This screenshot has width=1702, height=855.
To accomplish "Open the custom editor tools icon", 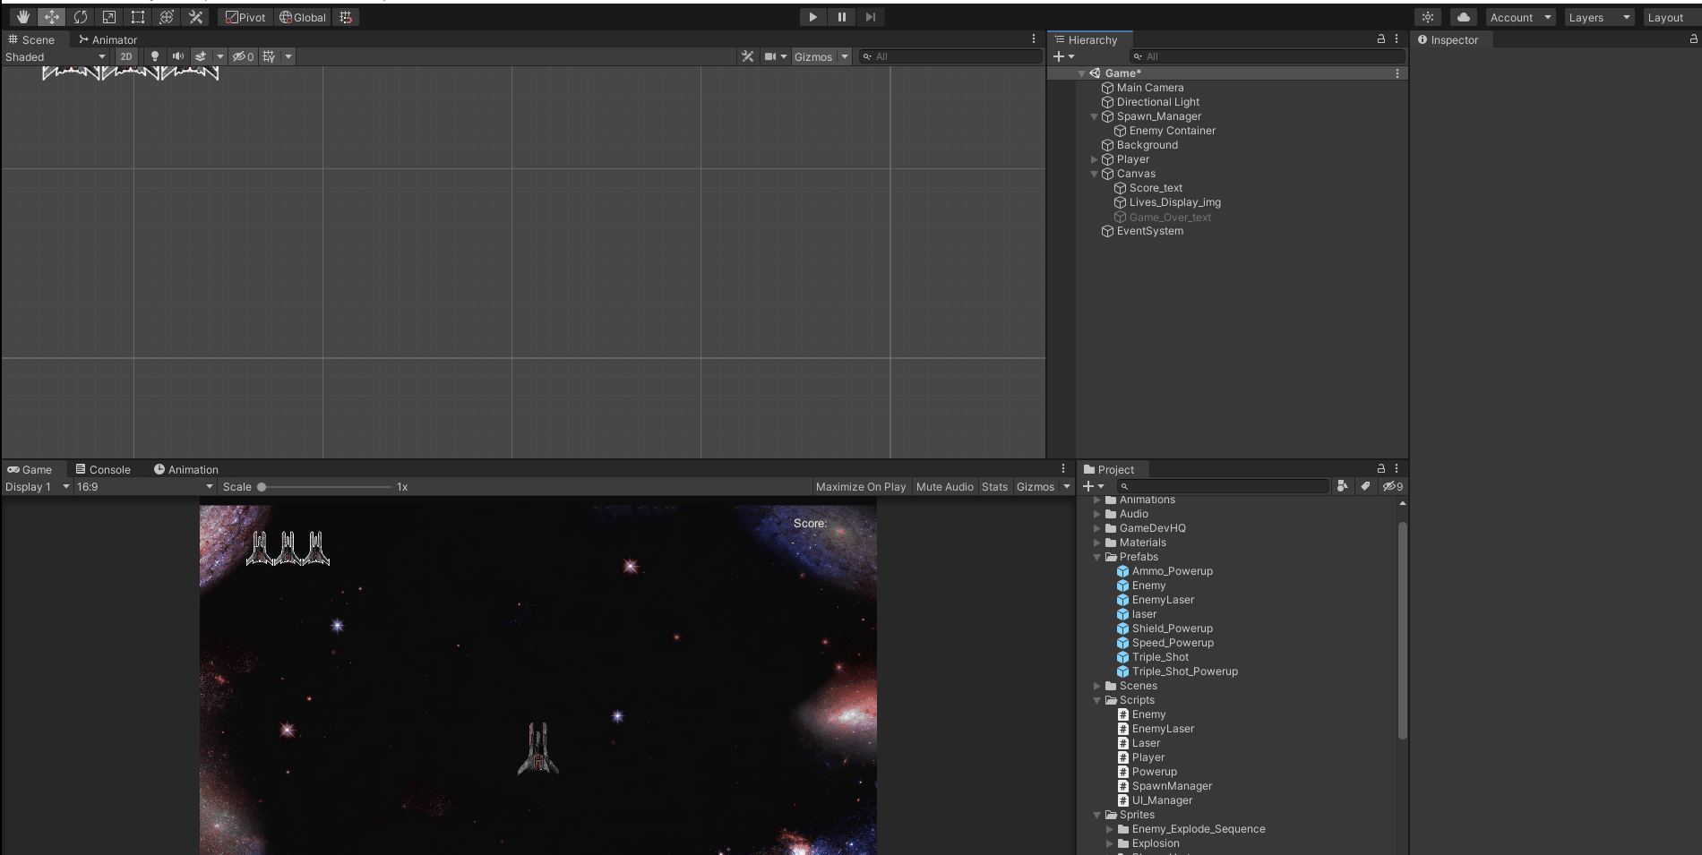I will point(195,17).
